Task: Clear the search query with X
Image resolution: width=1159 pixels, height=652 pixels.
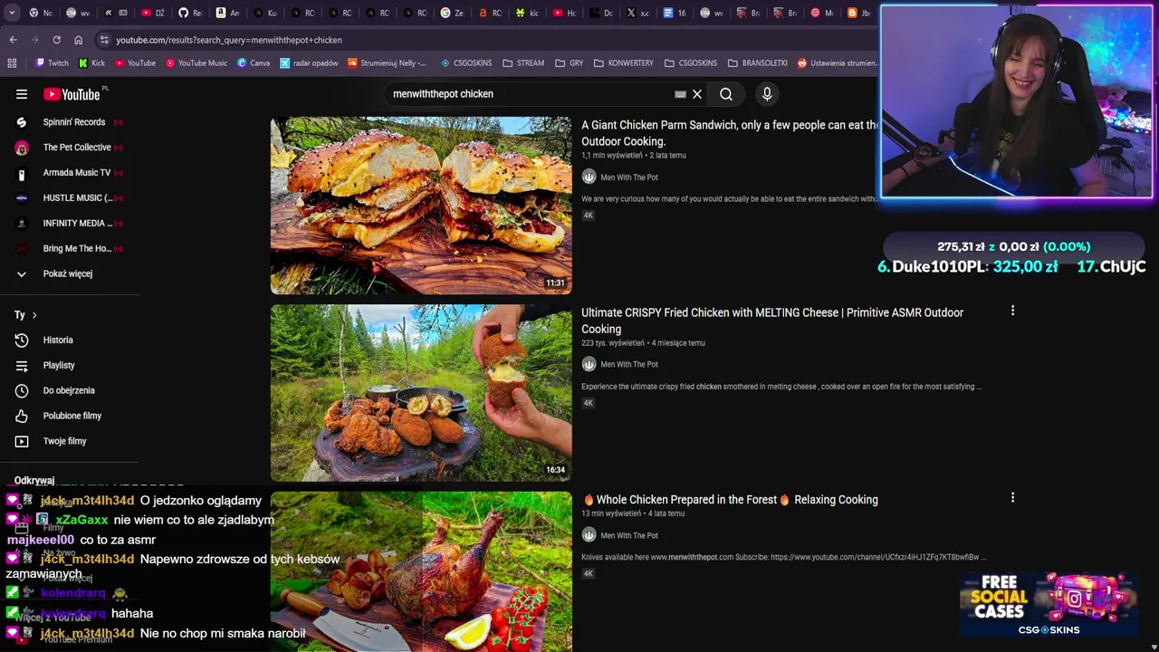Action: click(x=697, y=94)
